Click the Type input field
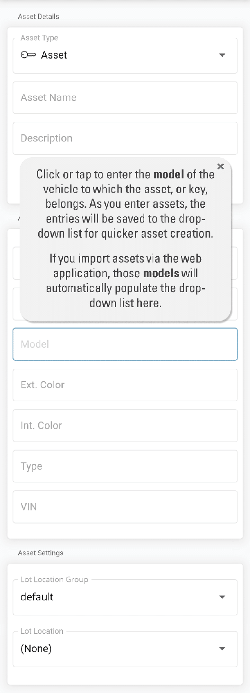 coord(125,466)
